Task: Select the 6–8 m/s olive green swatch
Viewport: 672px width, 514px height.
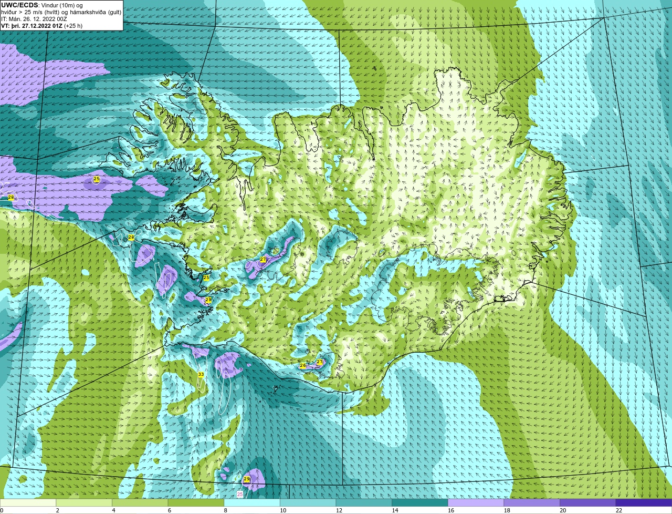Action: 196,502
